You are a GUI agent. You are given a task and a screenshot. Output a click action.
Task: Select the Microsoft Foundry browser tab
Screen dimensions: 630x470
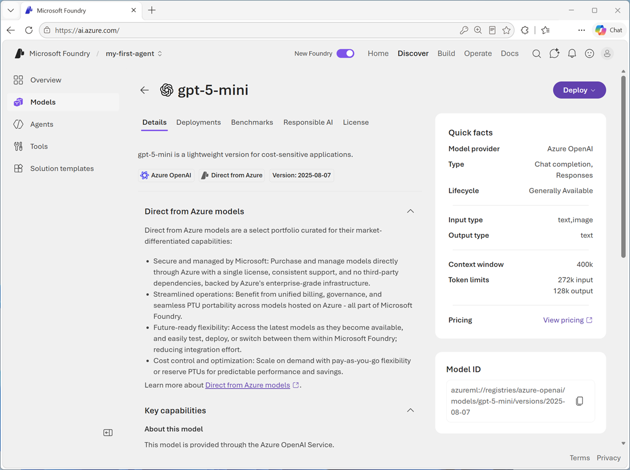(x=81, y=10)
